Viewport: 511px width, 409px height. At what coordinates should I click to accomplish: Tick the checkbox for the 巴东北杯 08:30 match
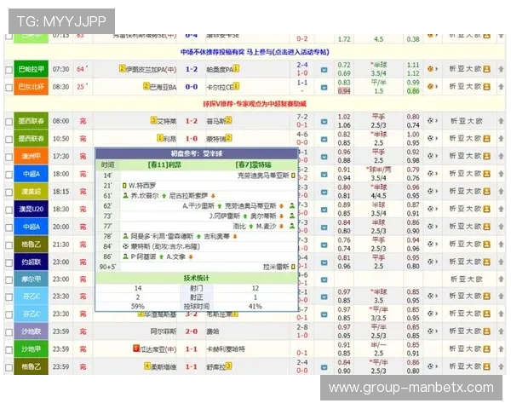click(x=9, y=88)
